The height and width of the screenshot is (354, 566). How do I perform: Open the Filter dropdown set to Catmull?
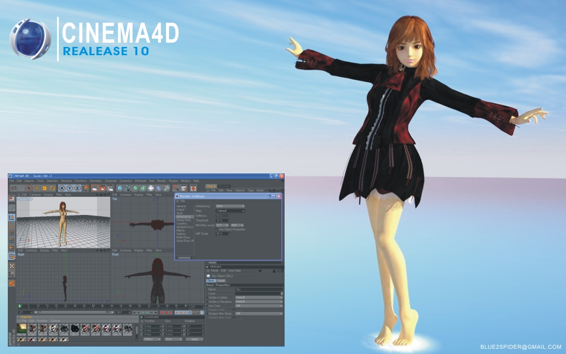pyautogui.click(x=230, y=211)
